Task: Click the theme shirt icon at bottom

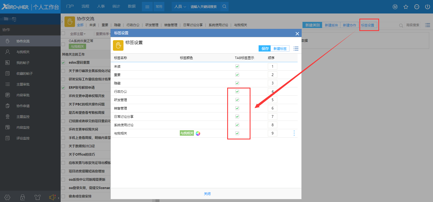Action: click(x=37, y=197)
